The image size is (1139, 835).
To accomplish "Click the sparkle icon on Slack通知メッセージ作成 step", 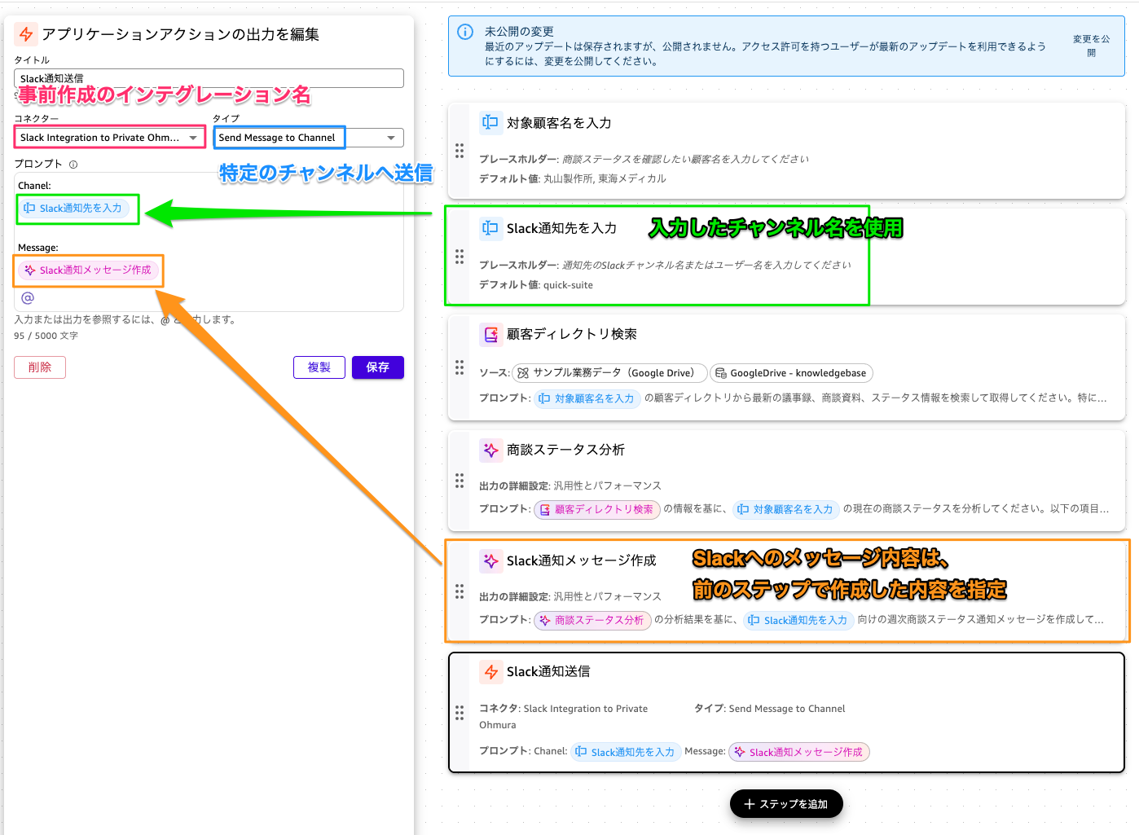I will pos(490,560).
